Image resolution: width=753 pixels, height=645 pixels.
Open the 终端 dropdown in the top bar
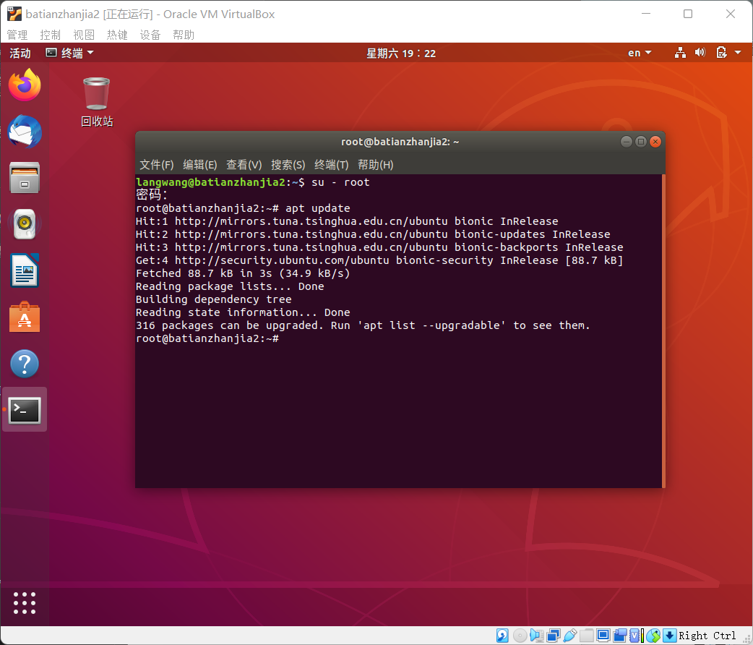pos(69,52)
